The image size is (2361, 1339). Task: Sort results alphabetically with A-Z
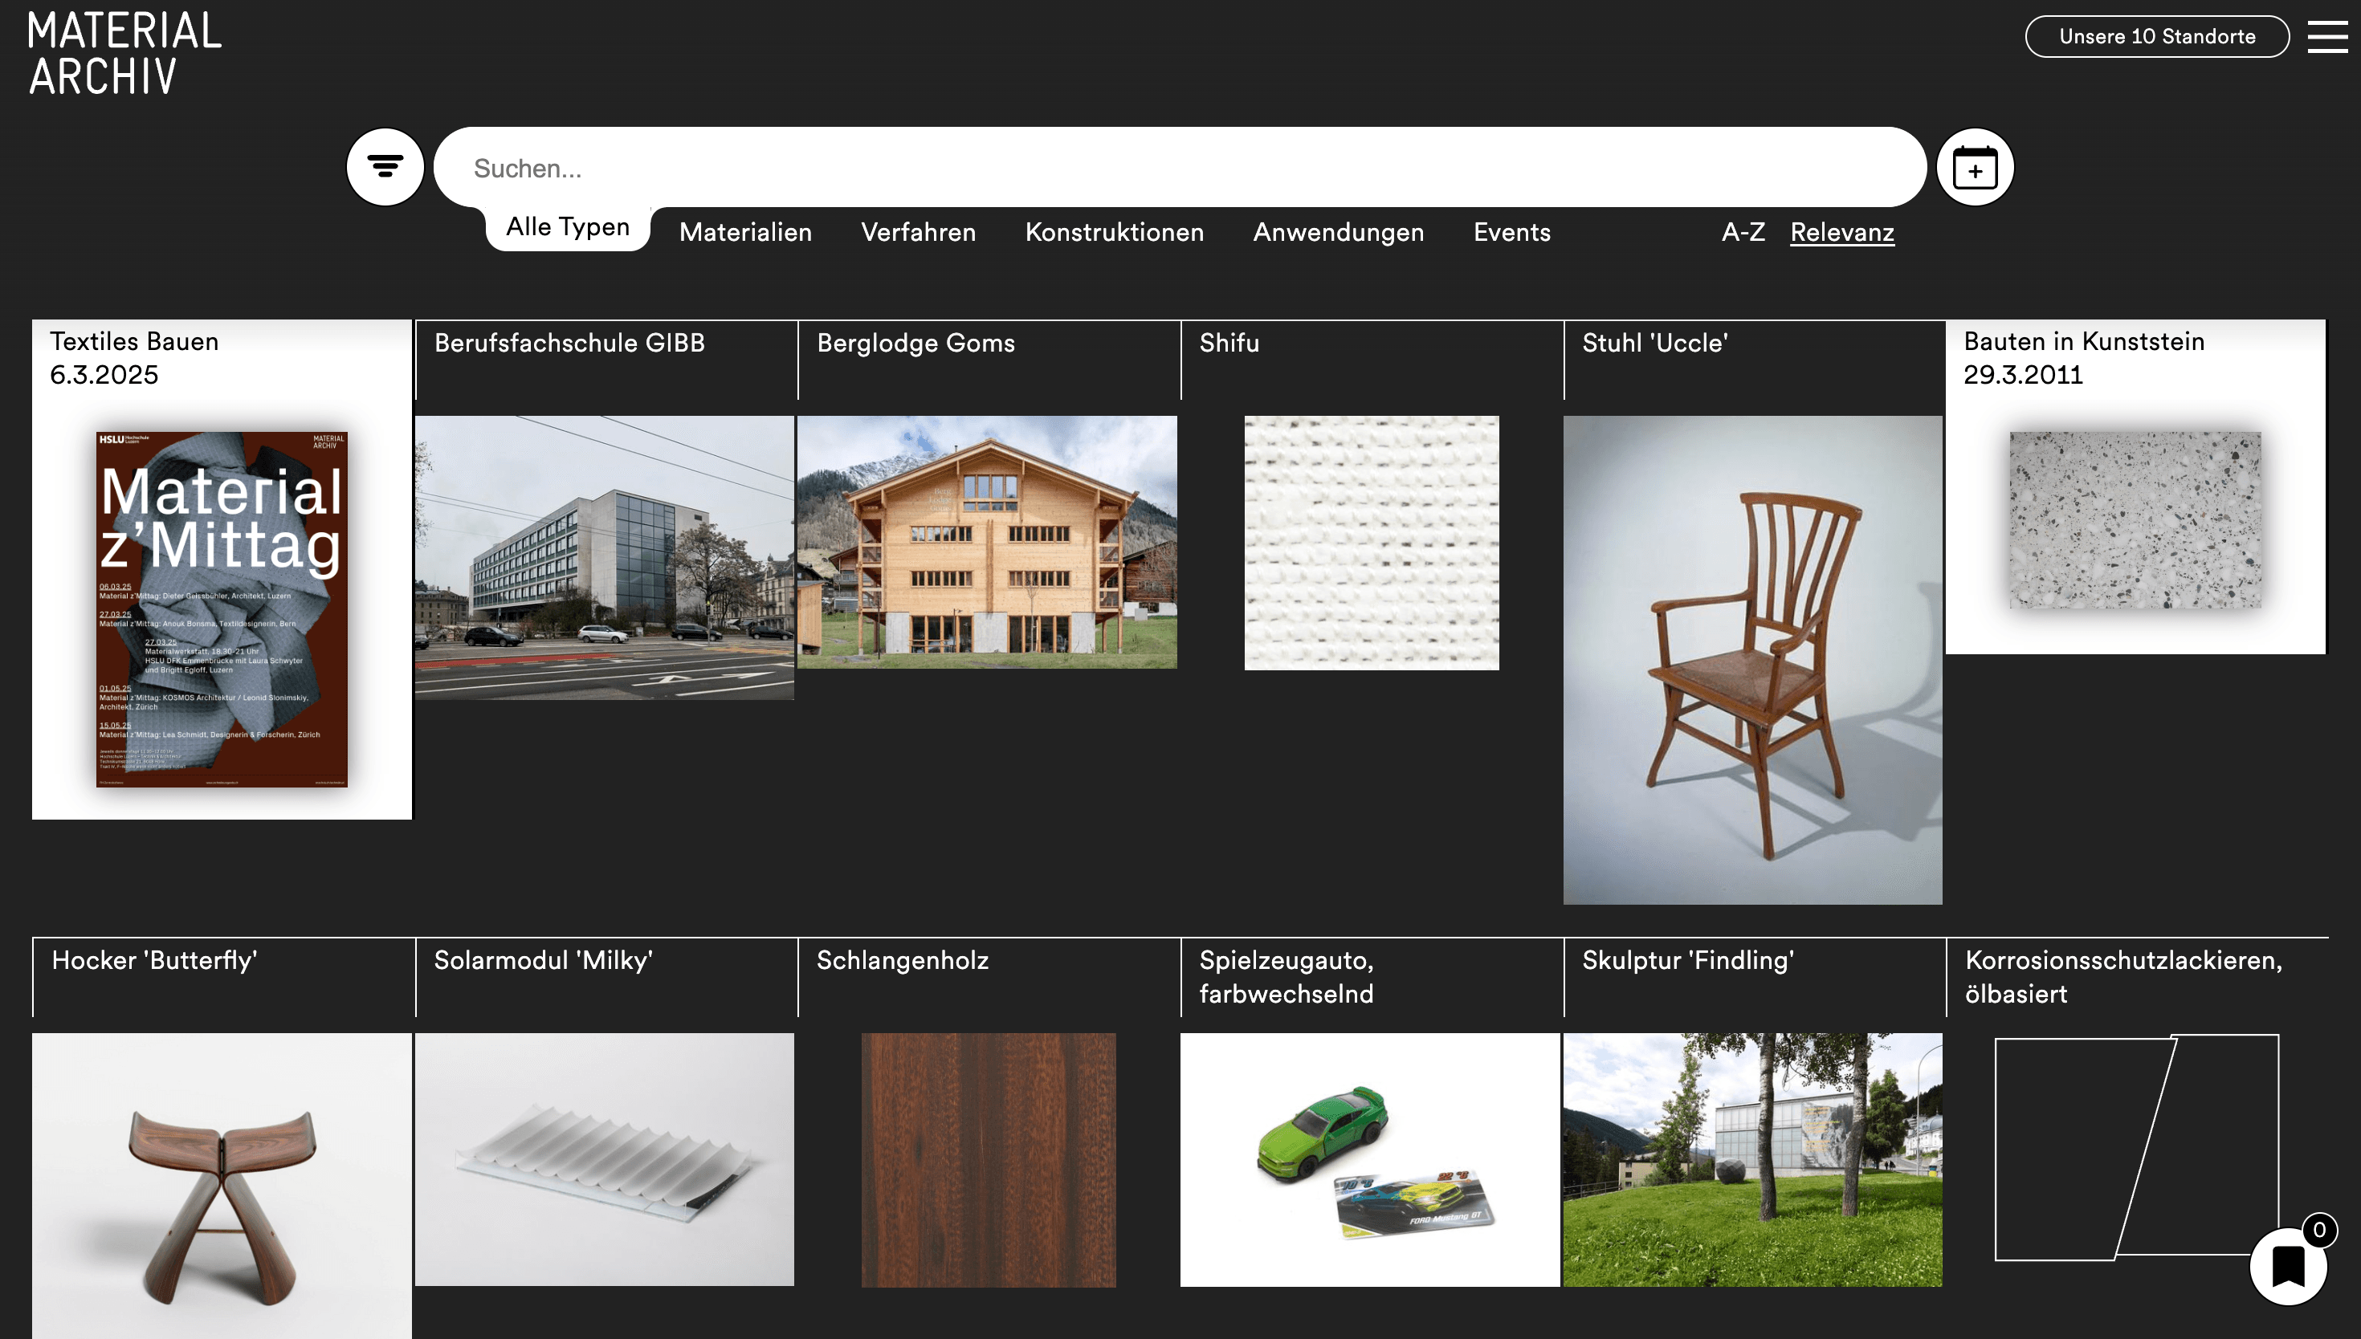1743,233
